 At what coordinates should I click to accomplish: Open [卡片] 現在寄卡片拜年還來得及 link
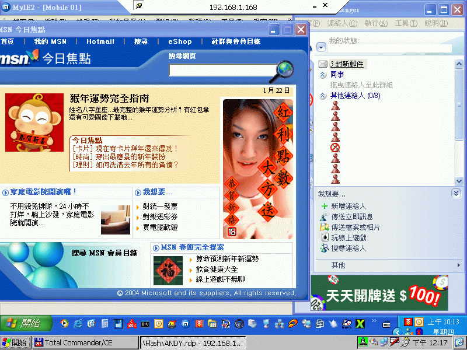[x=125, y=148]
